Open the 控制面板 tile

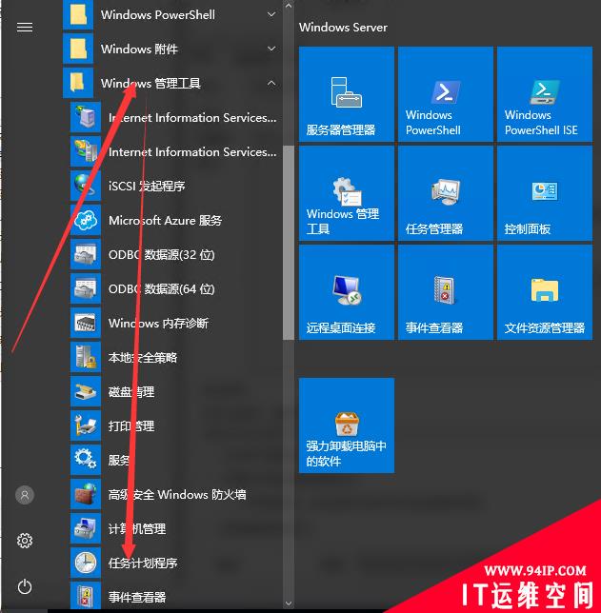tap(545, 193)
